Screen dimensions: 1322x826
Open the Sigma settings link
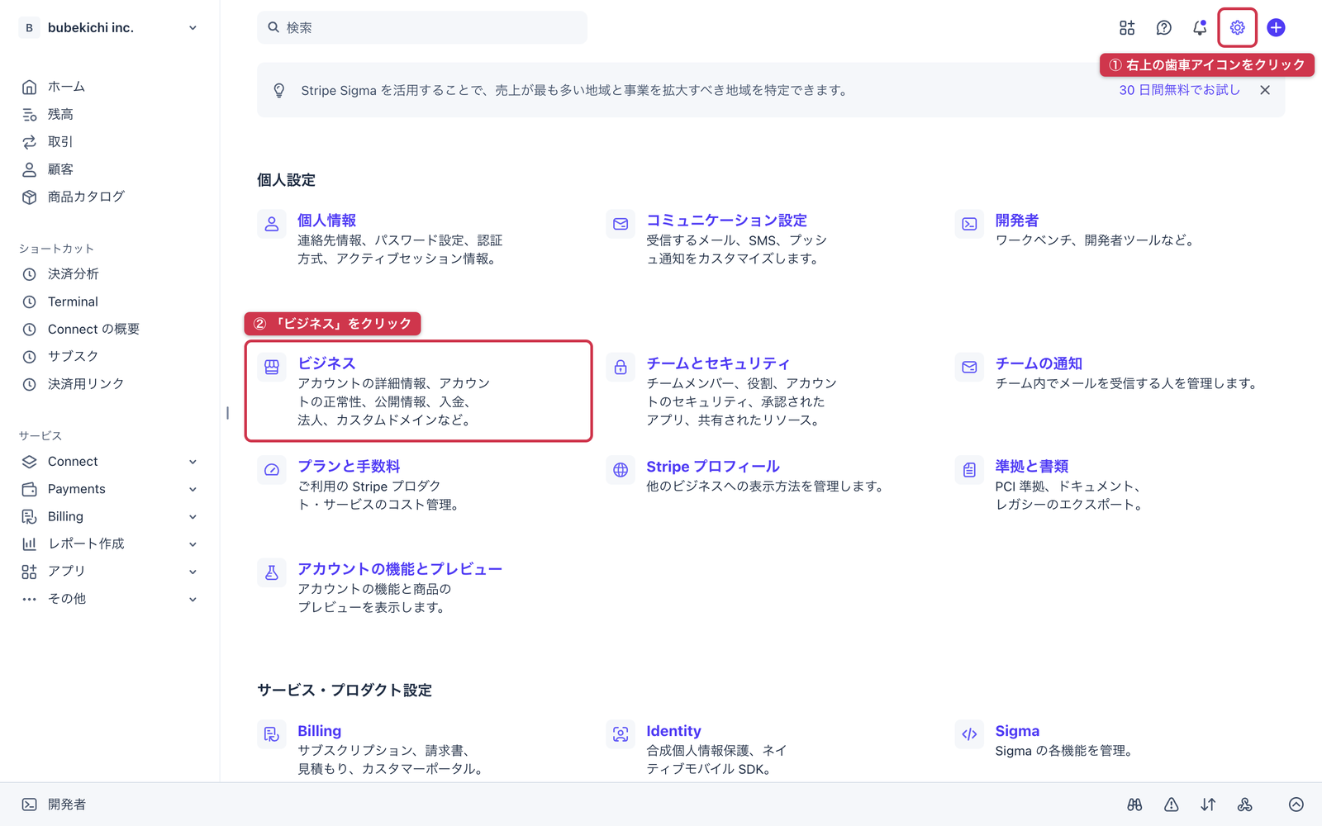click(x=1017, y=731)
